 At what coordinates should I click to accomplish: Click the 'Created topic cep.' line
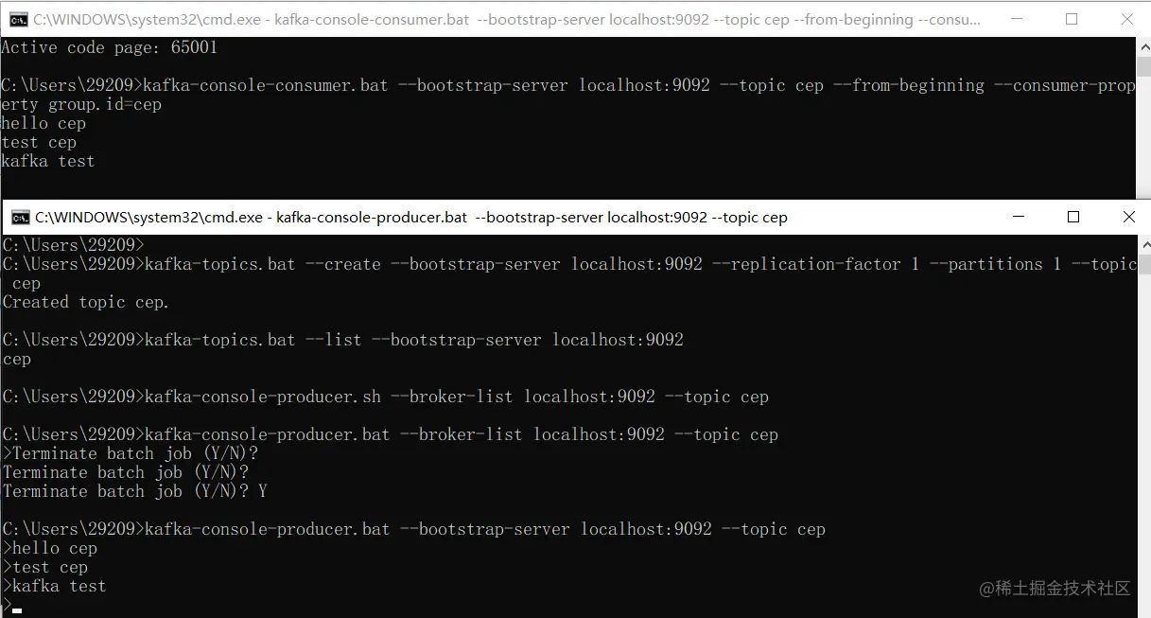click(86, 302)
